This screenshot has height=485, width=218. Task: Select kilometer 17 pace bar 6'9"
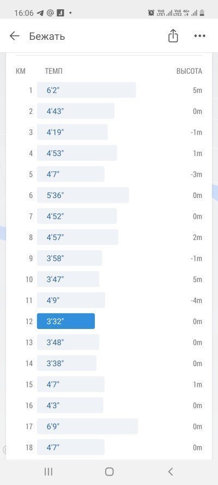click(87, 426)
